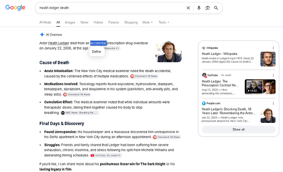
Task: Expand the Tools dropdown
Action: point(164,23)
